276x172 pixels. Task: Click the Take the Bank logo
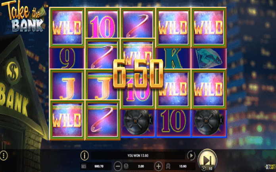pos(25,16)
